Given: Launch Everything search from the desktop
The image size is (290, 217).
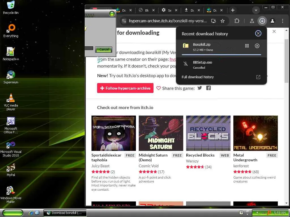Looking at the screenshot, I should tap(11, 31).
